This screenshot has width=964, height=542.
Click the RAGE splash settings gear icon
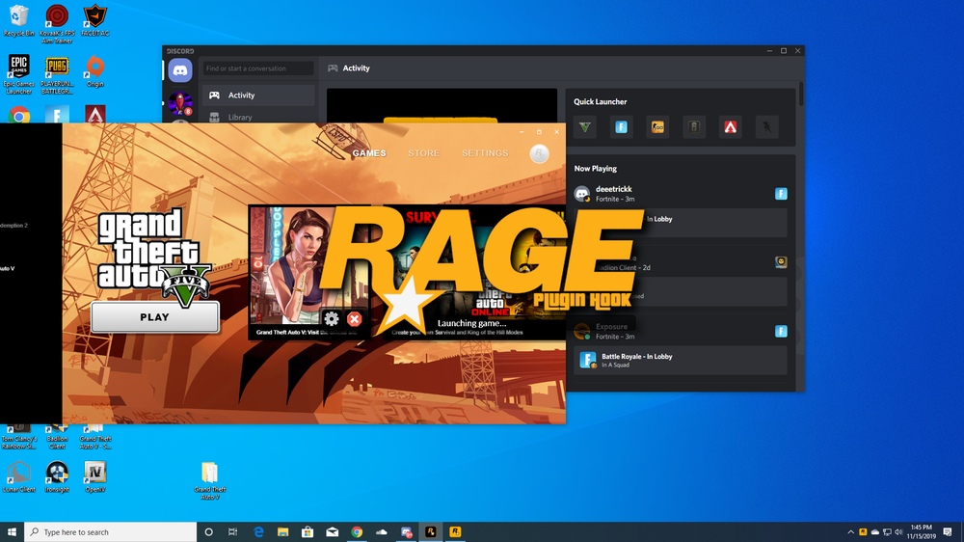332,319
